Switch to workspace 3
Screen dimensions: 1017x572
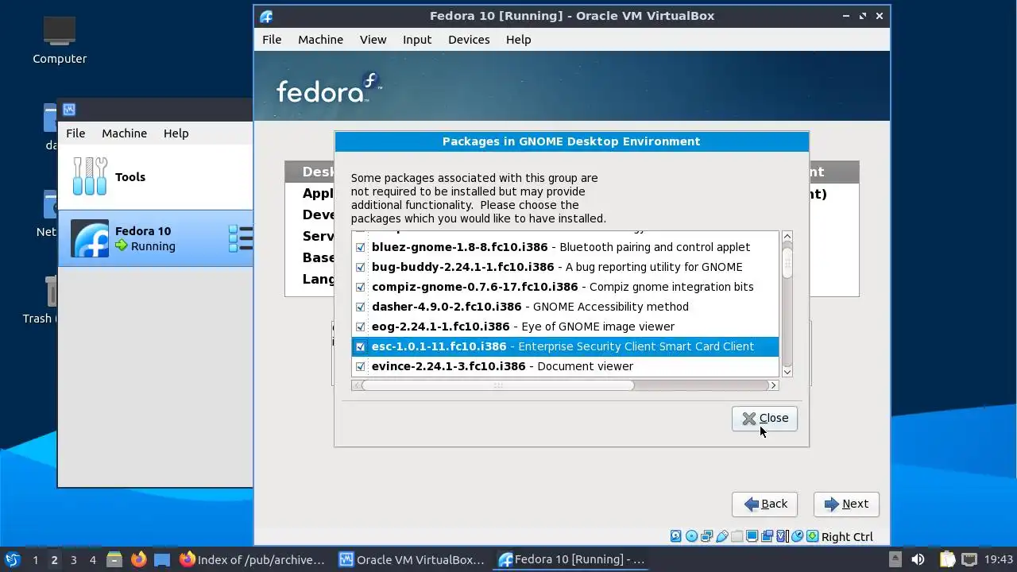[x=73, y=559]
